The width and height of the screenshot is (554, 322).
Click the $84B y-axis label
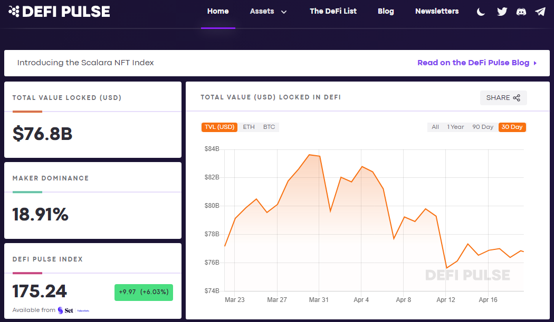point(212,149)
